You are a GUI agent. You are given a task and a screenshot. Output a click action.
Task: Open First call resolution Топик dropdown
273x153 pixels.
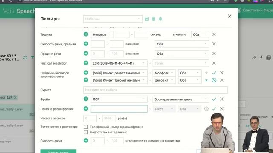tap(181, 63)
